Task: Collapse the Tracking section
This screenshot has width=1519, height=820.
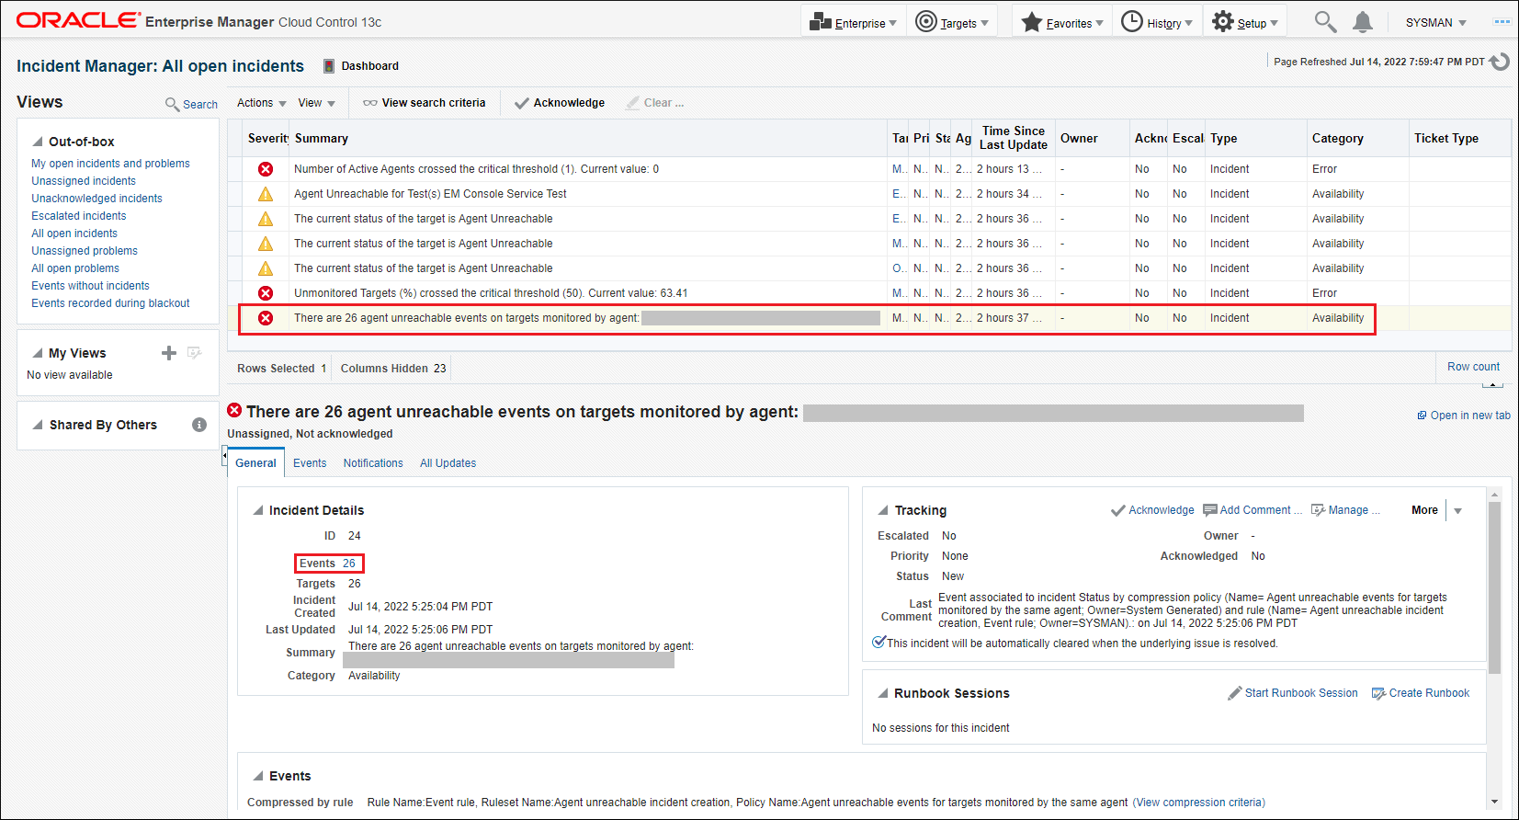Action: (883, 510)
